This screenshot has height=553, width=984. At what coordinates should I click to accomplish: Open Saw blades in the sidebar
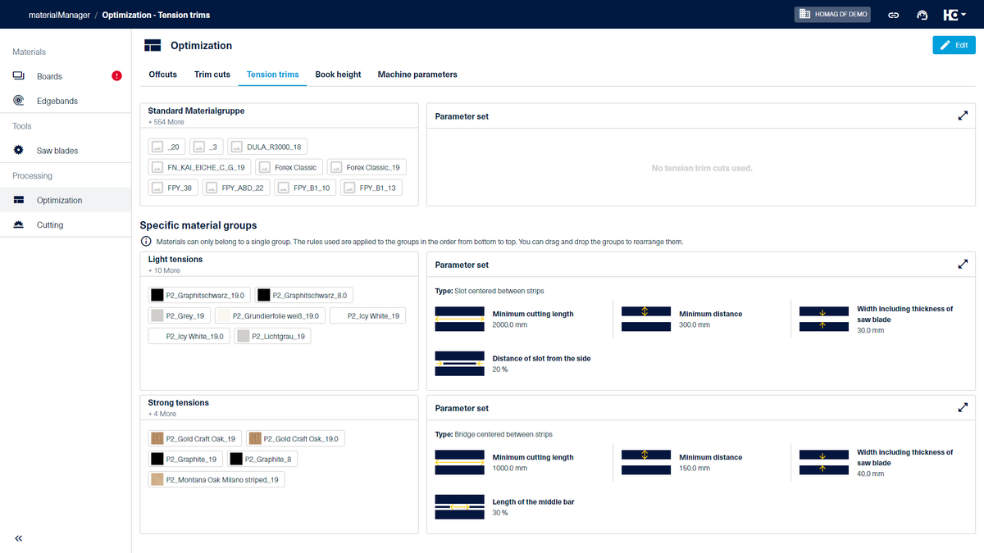coord(57,151)
